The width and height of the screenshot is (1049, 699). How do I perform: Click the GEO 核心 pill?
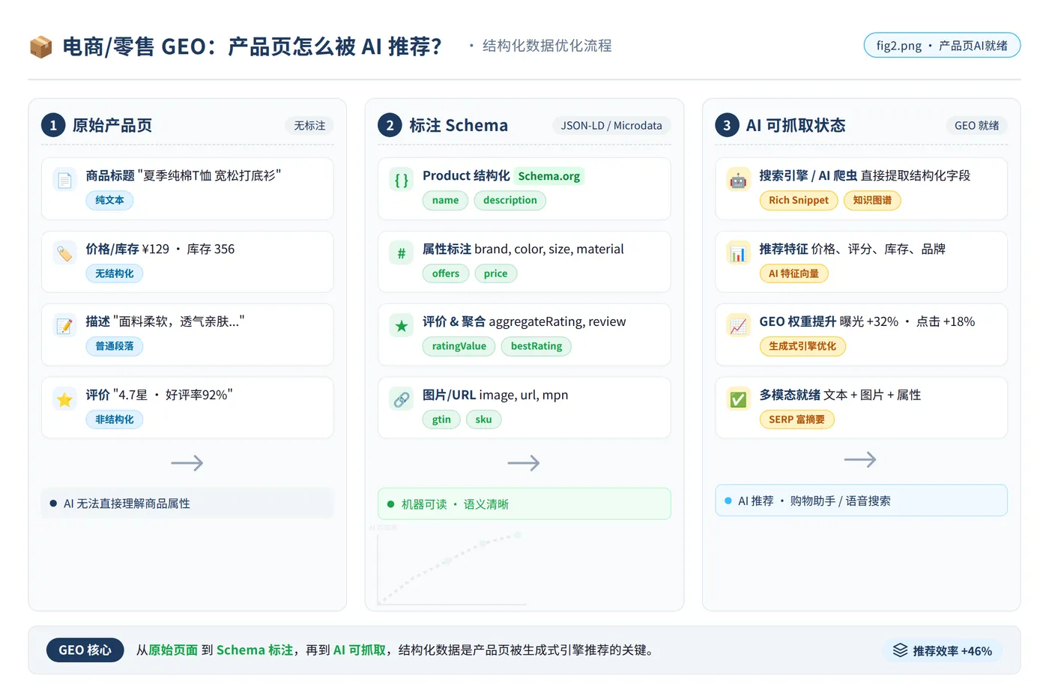click(85, 650)
